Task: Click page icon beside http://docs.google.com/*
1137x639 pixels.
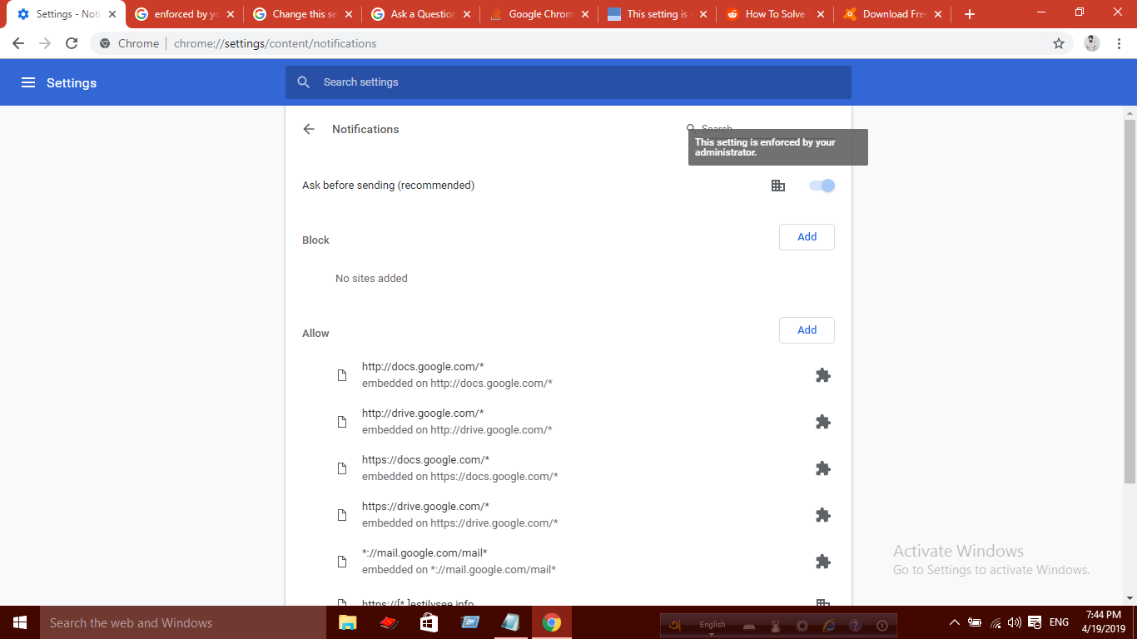Action: [x=341, y=375]
